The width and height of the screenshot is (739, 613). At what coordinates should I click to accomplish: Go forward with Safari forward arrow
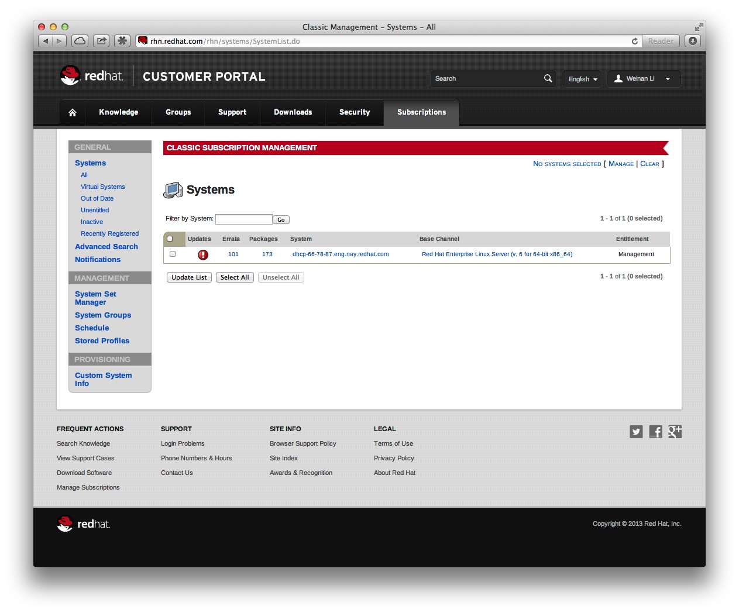pyautogui.click(x=59, y=41)
